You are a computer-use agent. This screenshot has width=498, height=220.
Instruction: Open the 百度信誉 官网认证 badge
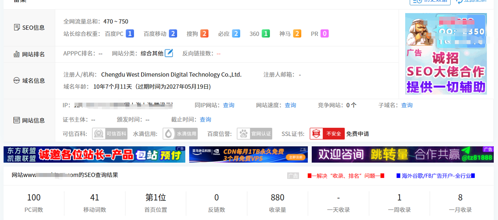coord(254,134)
